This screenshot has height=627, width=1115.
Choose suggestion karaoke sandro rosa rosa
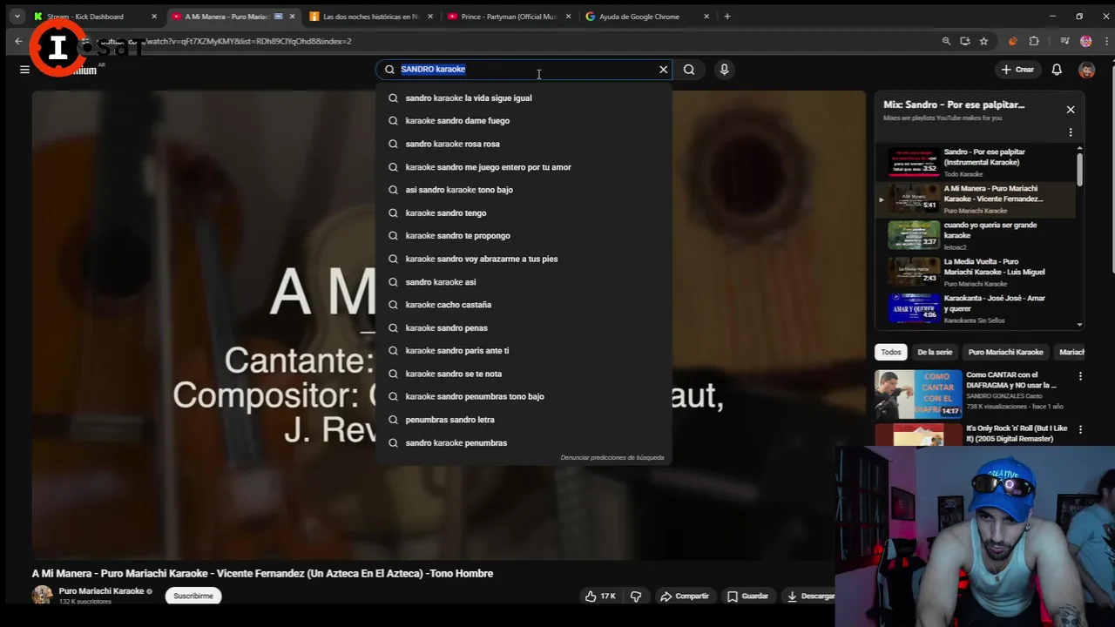tap(524, 144)
